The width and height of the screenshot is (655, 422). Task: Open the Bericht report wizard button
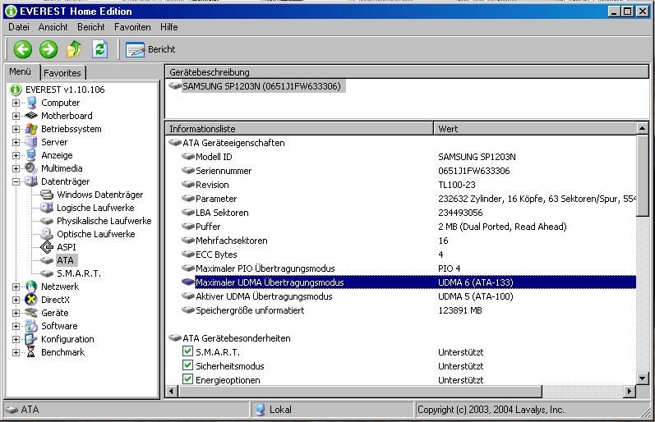(x=150, y=49)
